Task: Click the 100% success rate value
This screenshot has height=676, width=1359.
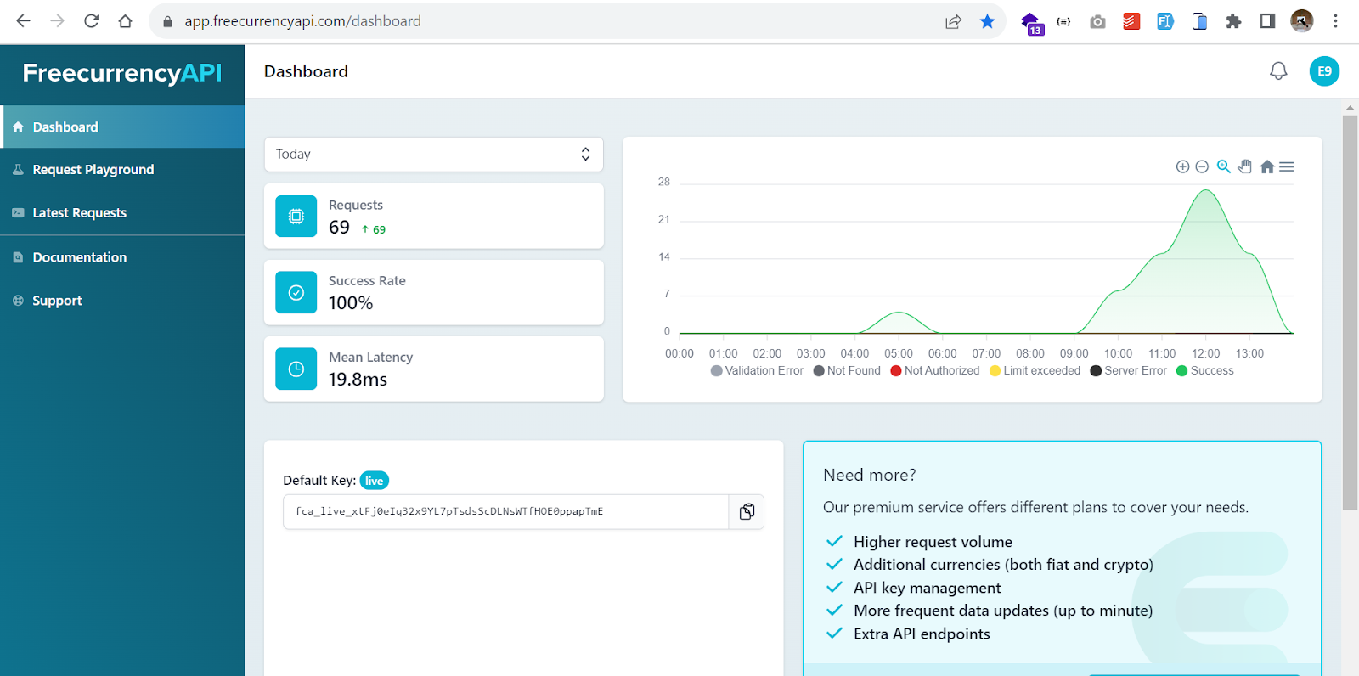Action: pyautogui.click(x=351, y=303)
